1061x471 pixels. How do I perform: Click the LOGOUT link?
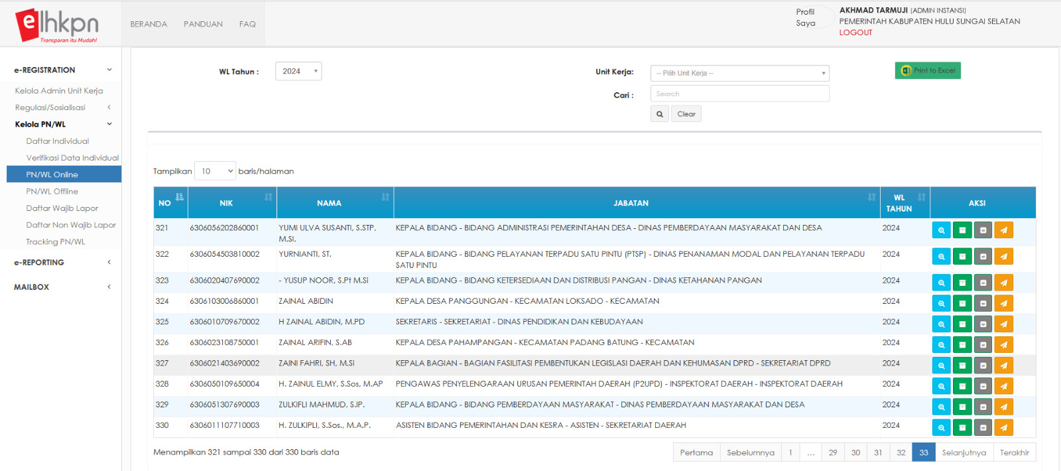point(855,33)
